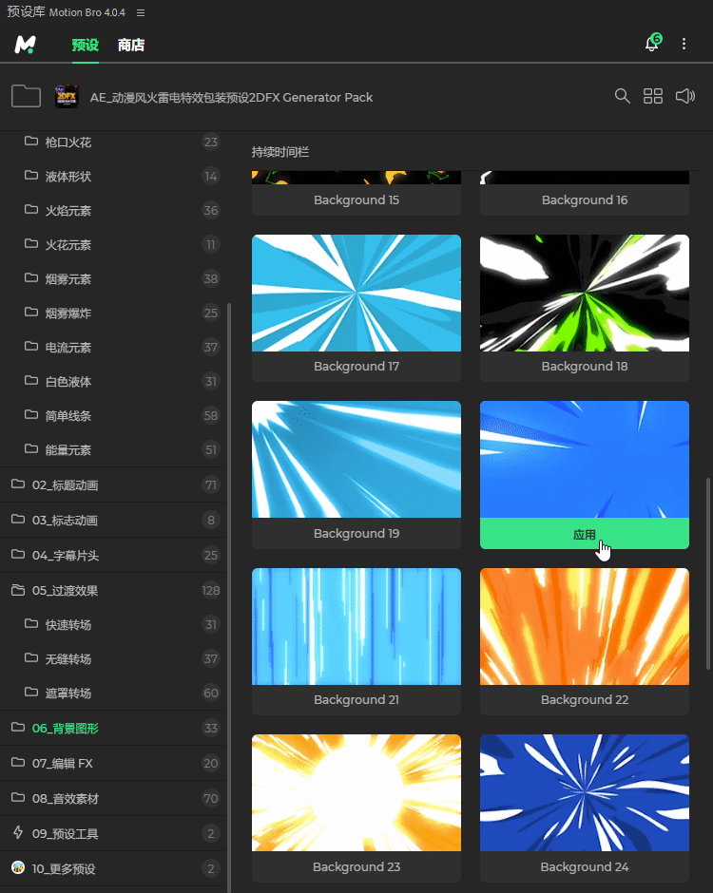Select the Background 18 preset thumbnail
The height and width of the screenshot is (893, 713).
585,293
